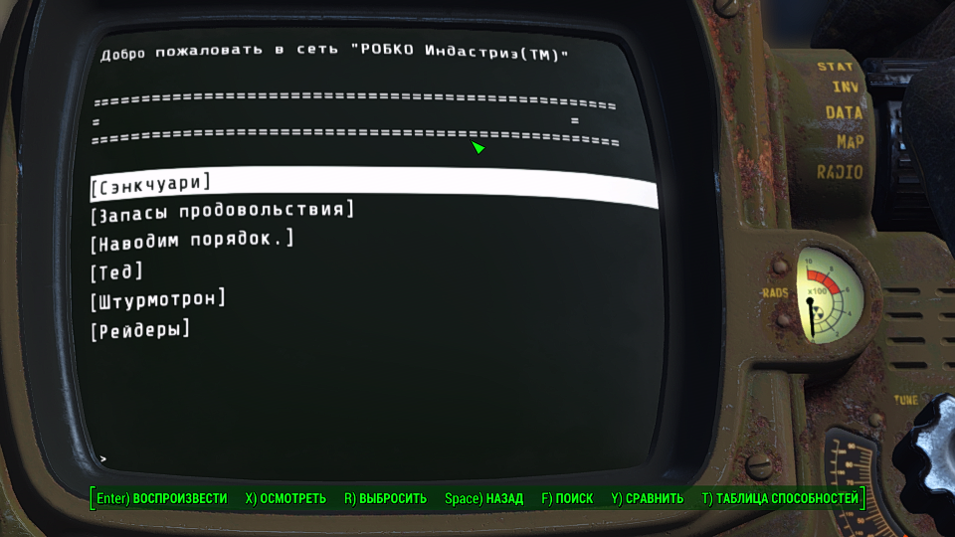The height and width of the screenshot is (537, 955).
Task: Click the RADS radiation gauge dial
Action: (830, 296)
